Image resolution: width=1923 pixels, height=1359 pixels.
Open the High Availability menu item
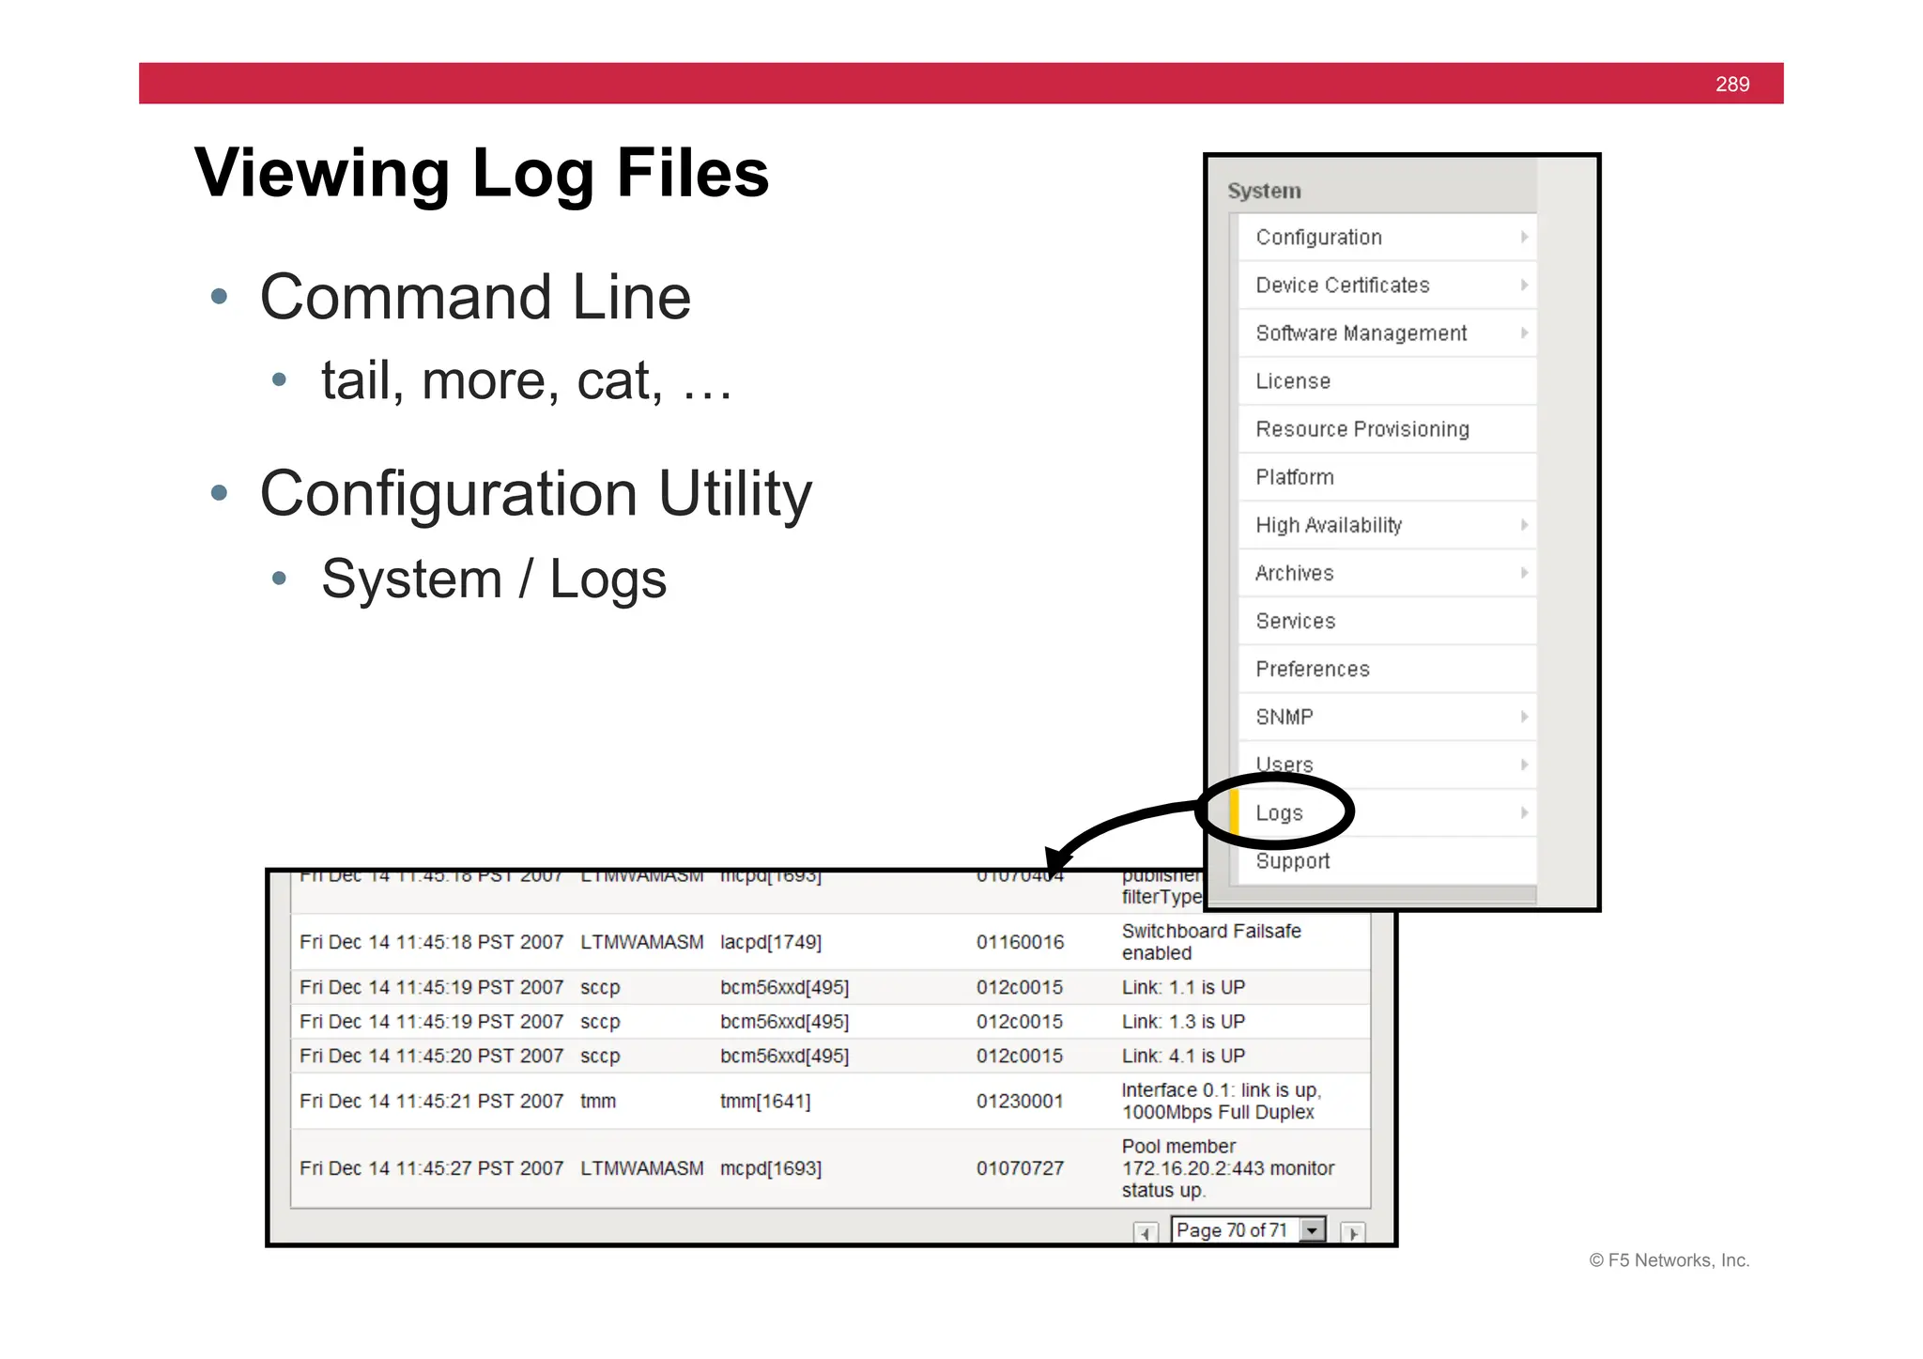point(1387,525)
